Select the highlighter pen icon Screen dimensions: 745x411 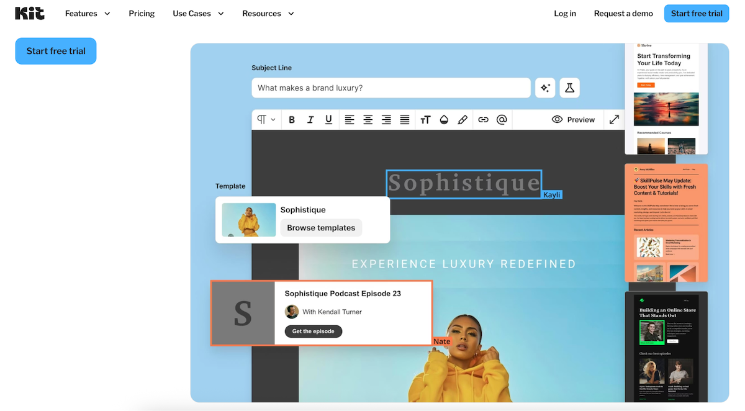(463, 120)
